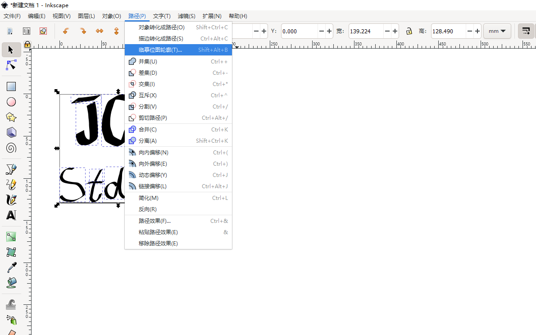Choose 并集(U) union
The width and height of the screenshot is (536, 335).
pyautogui.click(x=178, y=62)
